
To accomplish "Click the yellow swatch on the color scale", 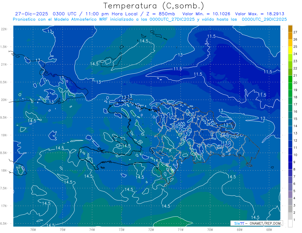I will point(290,51).
